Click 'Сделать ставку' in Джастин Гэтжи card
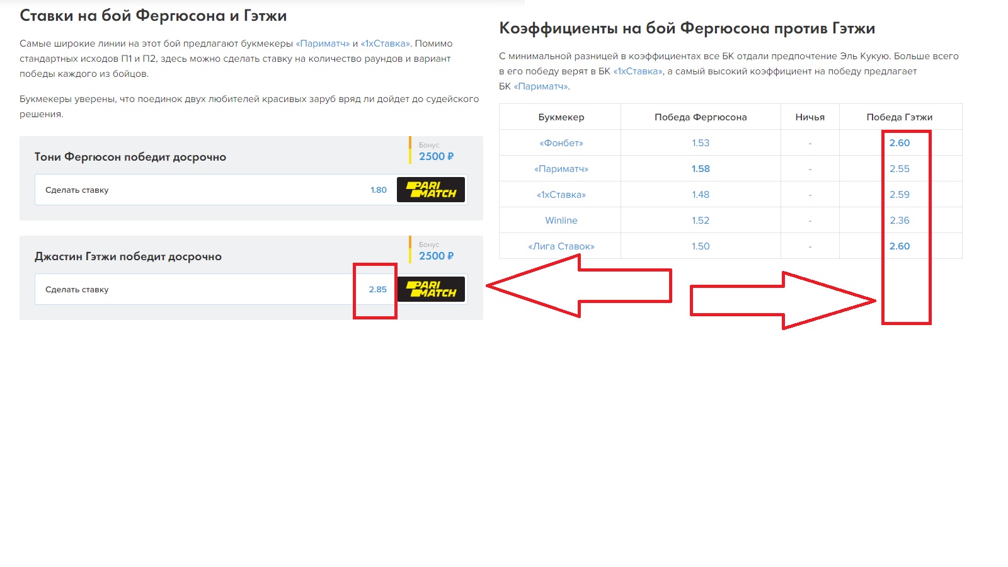Viewport: 1008px width, 567px height. pyautogui.click(x=77, y=289)
